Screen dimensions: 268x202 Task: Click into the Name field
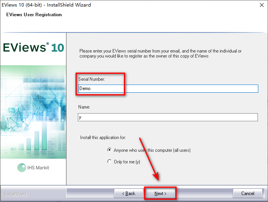(168, 117)
